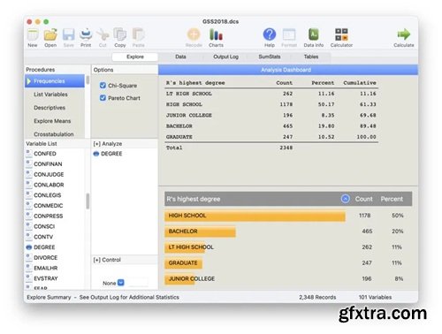Select Descriptives procedure

point(50,108)
